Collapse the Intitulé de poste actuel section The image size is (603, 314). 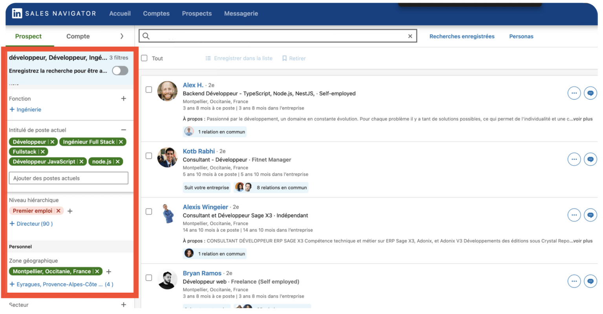pos(123,130)
